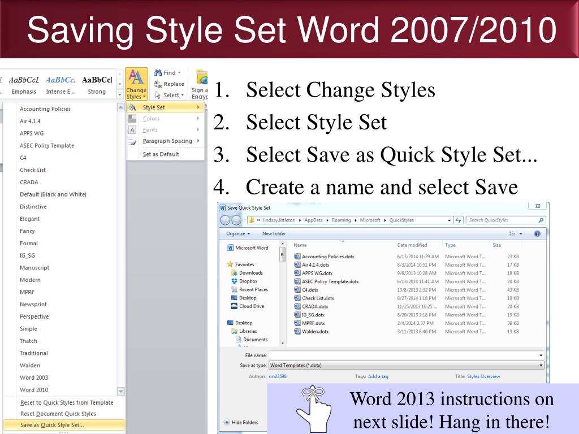This screenshot has width=579, height=434.
Task: Select Dropbox in Favorites
Action: pyautogui.click(x=244, y=281)
